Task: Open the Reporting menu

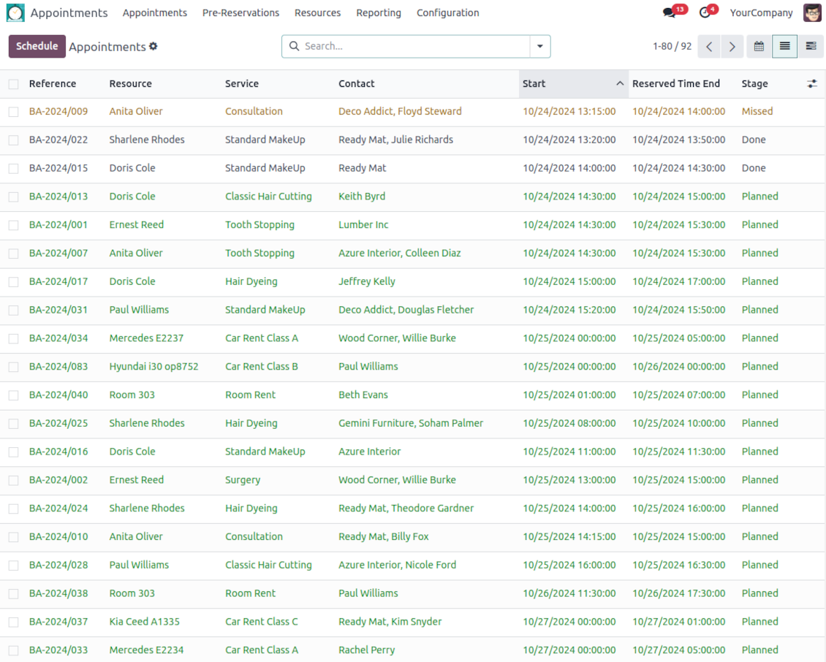Action: 378,12
